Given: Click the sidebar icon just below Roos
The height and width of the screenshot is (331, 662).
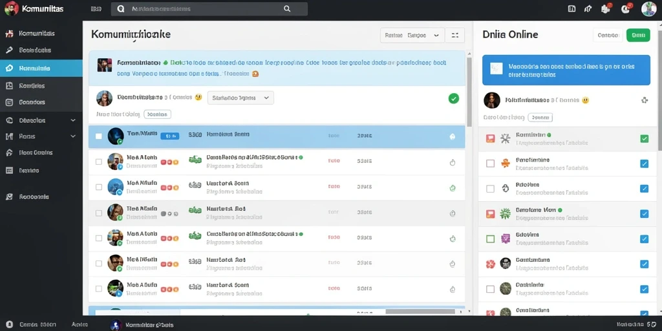Looking at the screenshot, I should coord(10,153).
